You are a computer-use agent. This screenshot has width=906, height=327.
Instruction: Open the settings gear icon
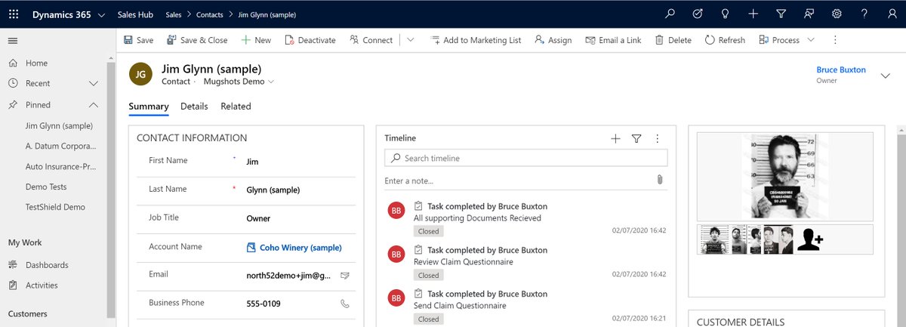(x=837, y=14)
